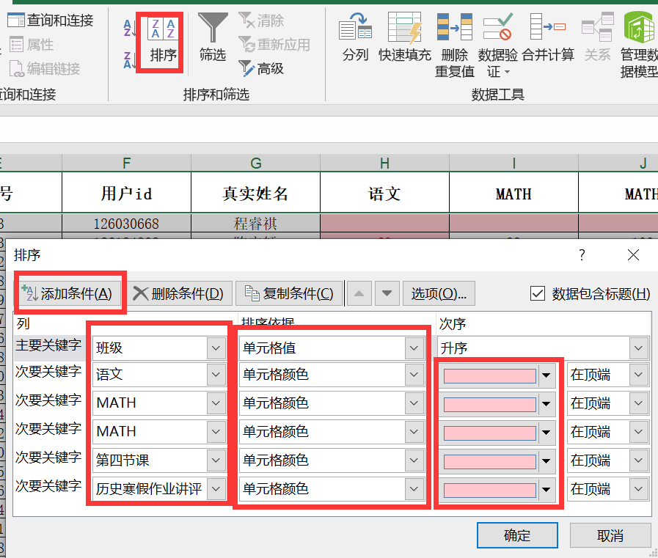Pick pink color swatch in 历史寒假作业讲评 row
Image resolution: width=658 pixels, height=558 pixels.
tap(490, 490)
